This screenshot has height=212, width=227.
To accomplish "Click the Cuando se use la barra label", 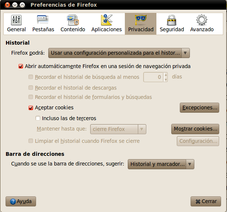I will [68, 164].
